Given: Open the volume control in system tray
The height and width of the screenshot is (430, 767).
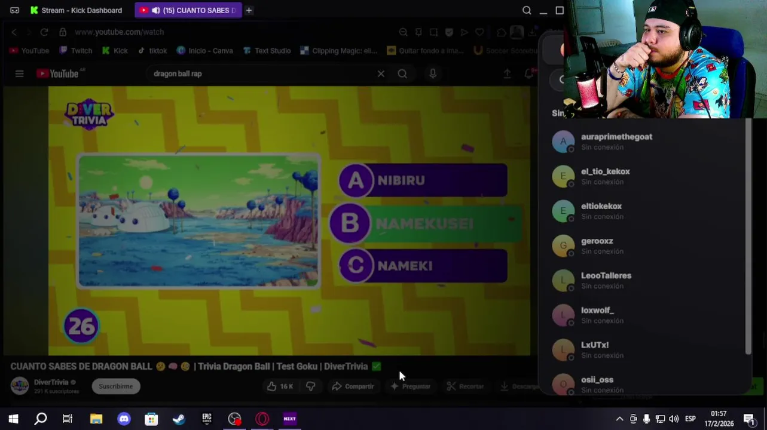Looking at the screenshot, I should coord(674,419).
